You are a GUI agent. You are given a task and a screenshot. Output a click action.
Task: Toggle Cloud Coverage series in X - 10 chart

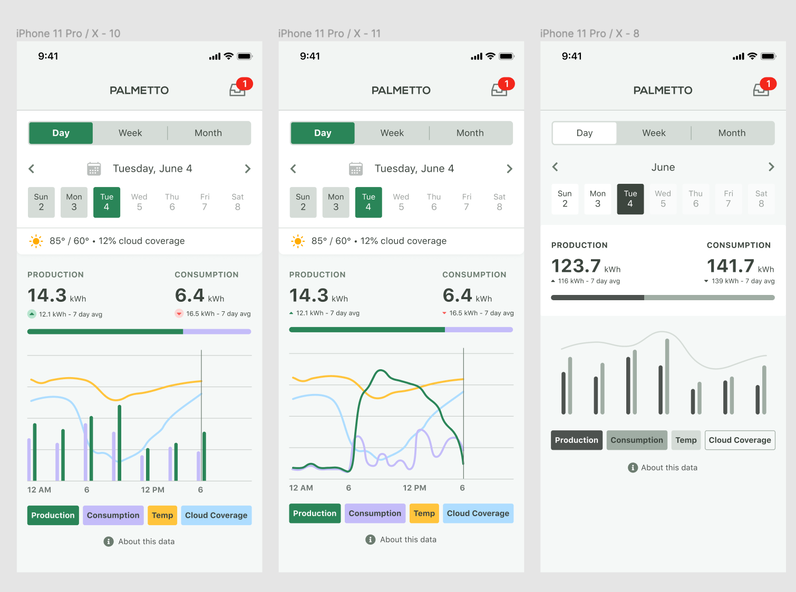(x=216, y=515)
